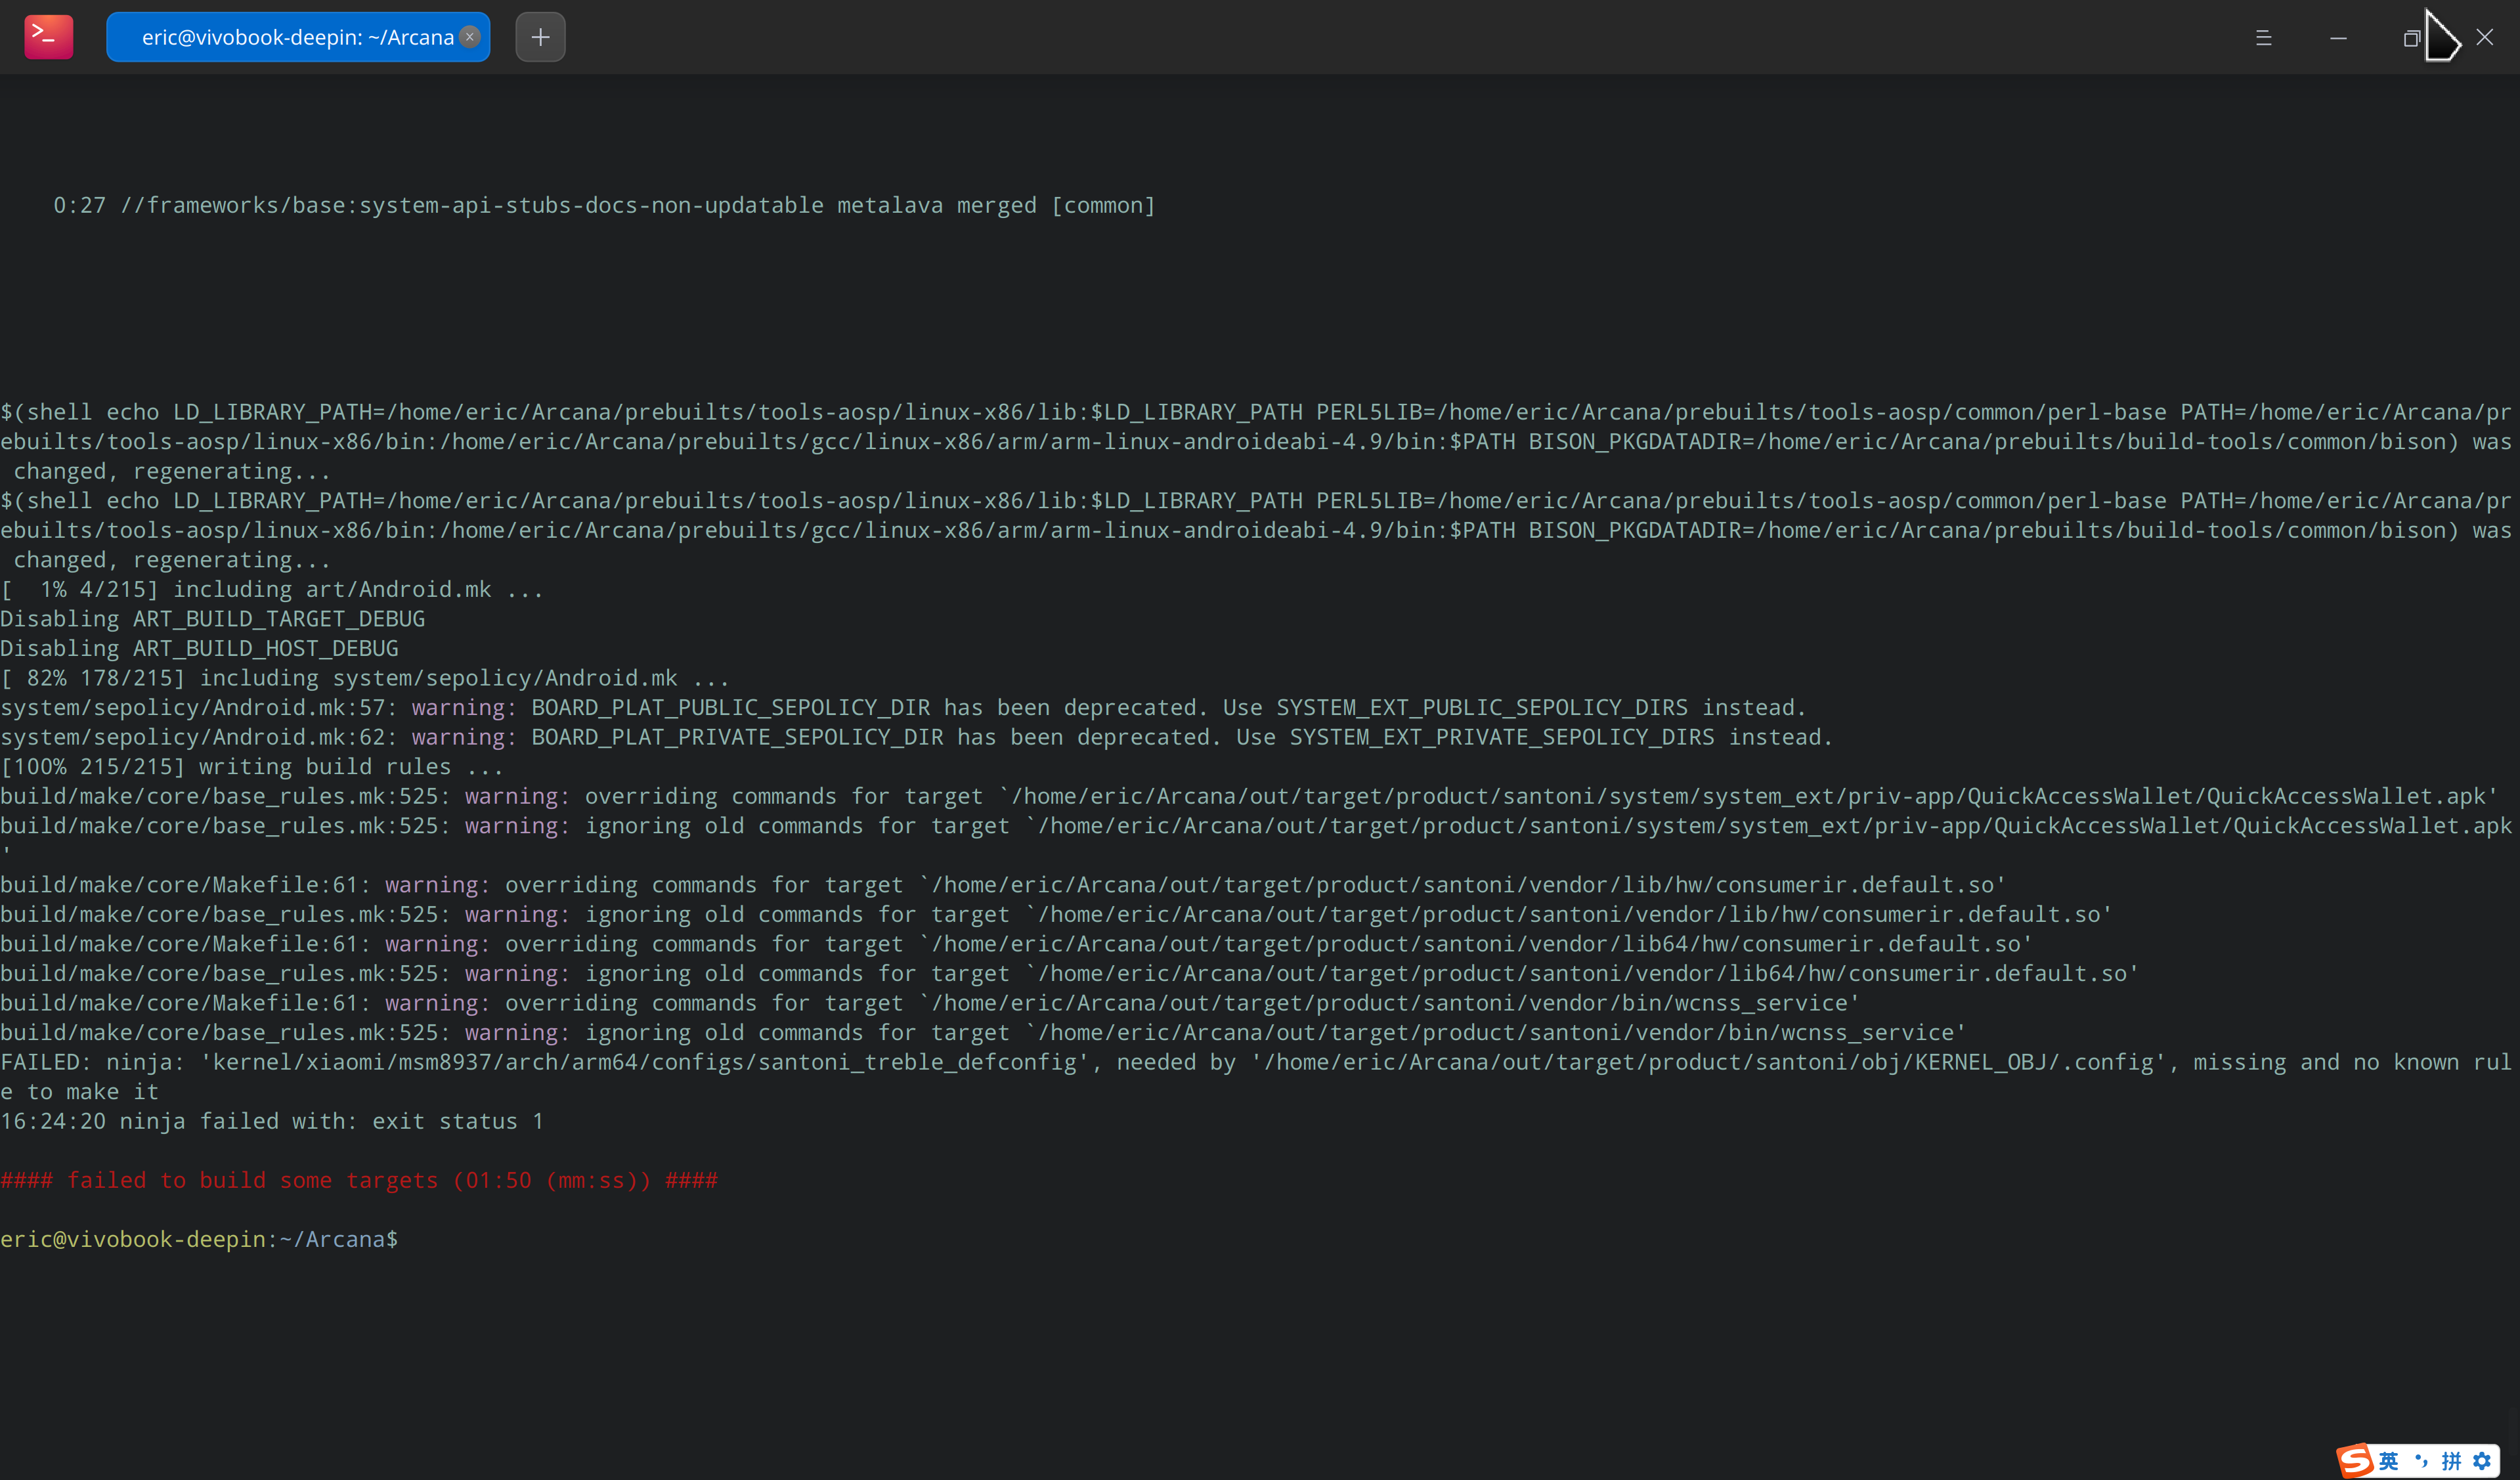Image resolution: width=2520 pixels, height=1480 pixels.
Task: Click the new tab plus icon
Action: (x=540, y=37)
